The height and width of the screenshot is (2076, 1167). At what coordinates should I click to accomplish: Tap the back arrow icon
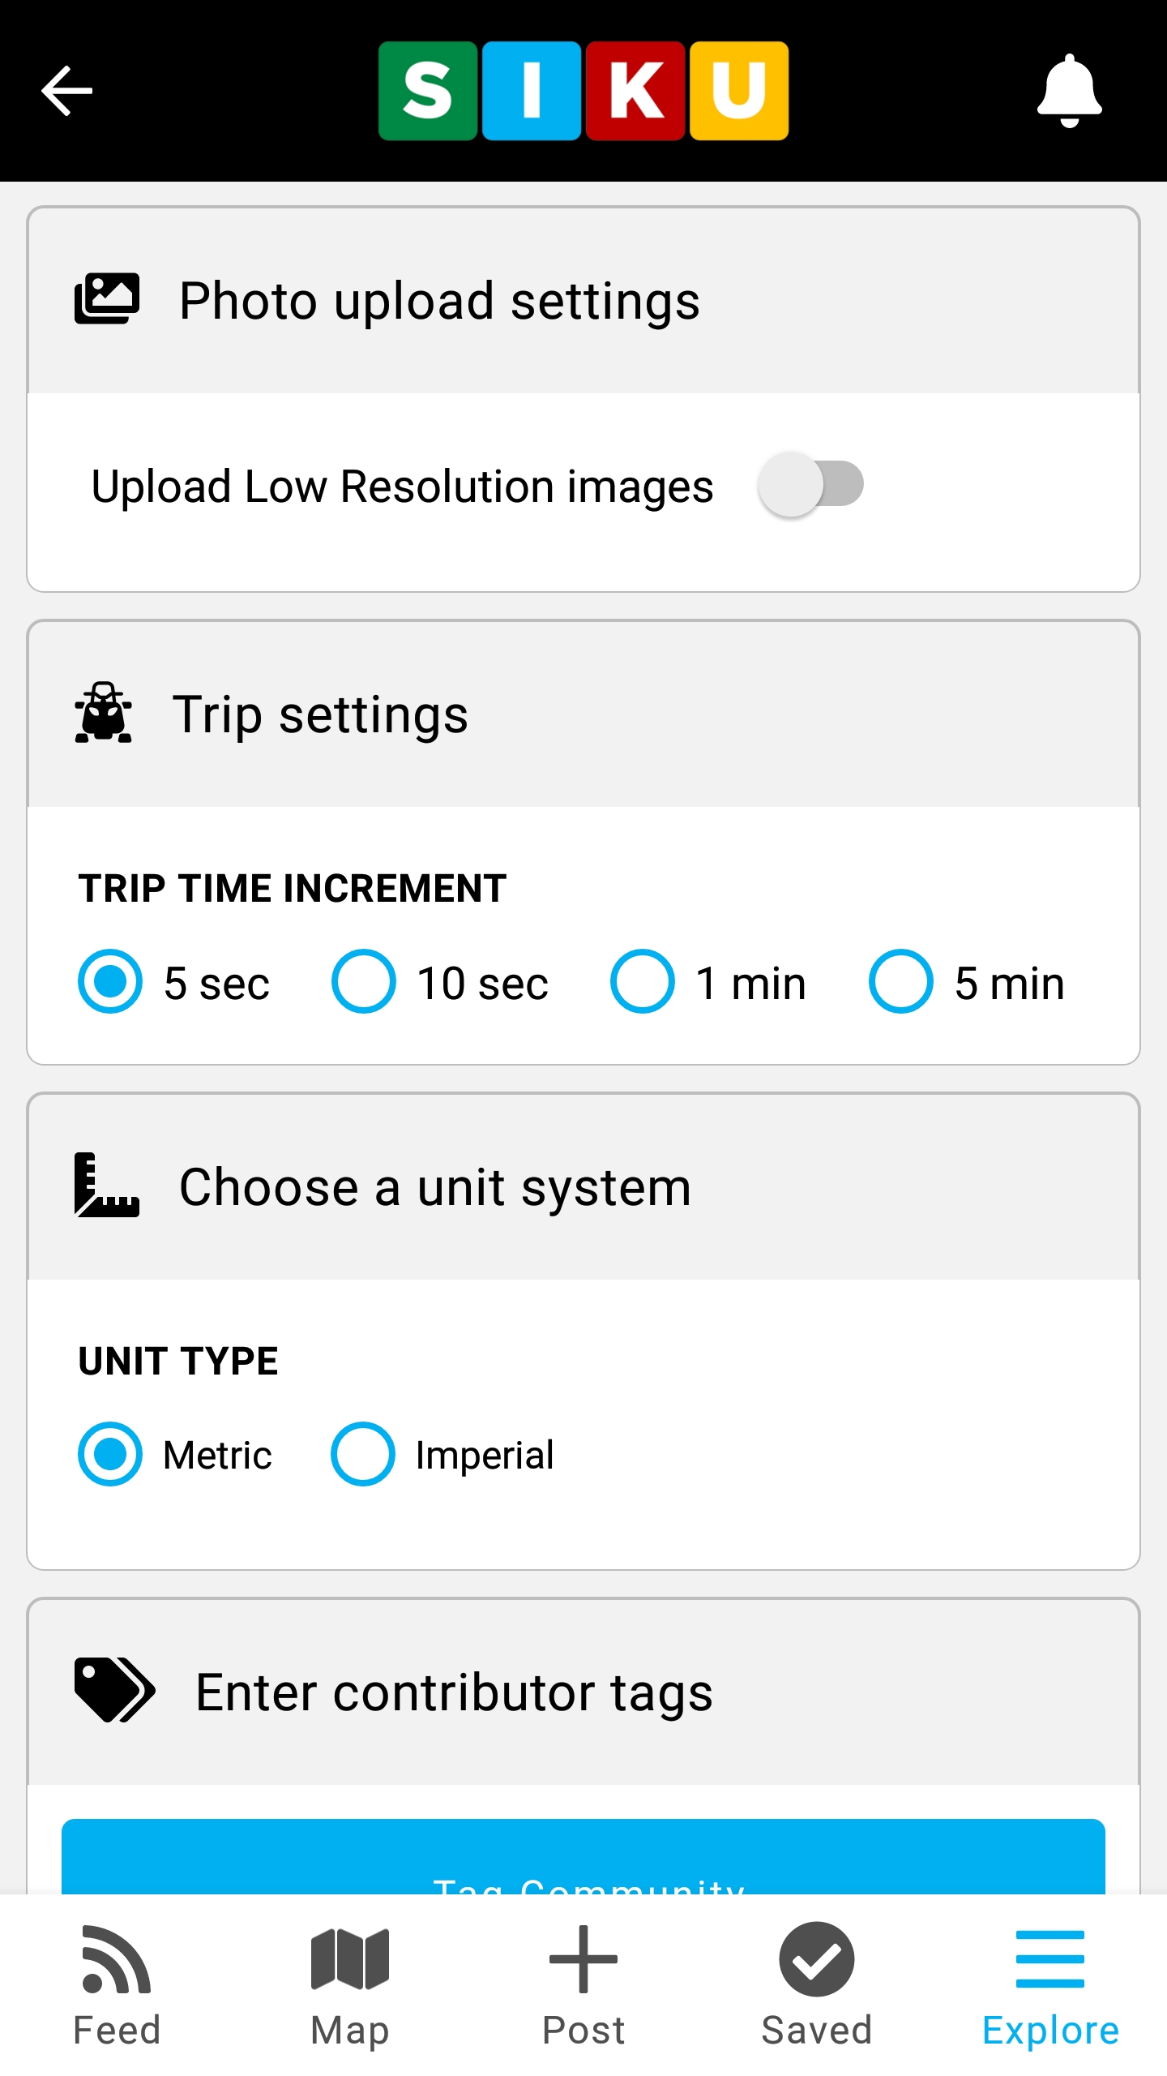pos(66,91)
